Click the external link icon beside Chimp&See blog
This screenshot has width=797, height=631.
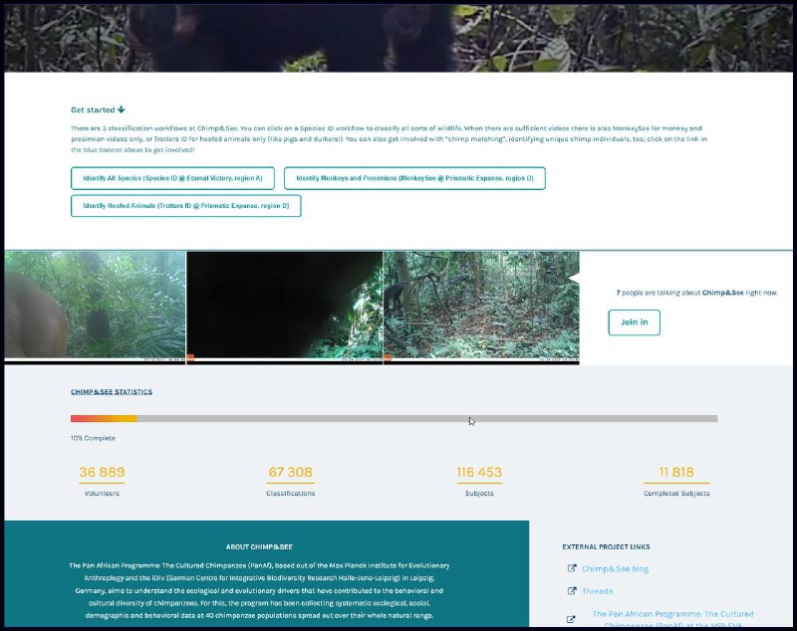[572, 568]
